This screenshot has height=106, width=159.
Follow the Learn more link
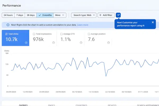click(x=83, y=25)
